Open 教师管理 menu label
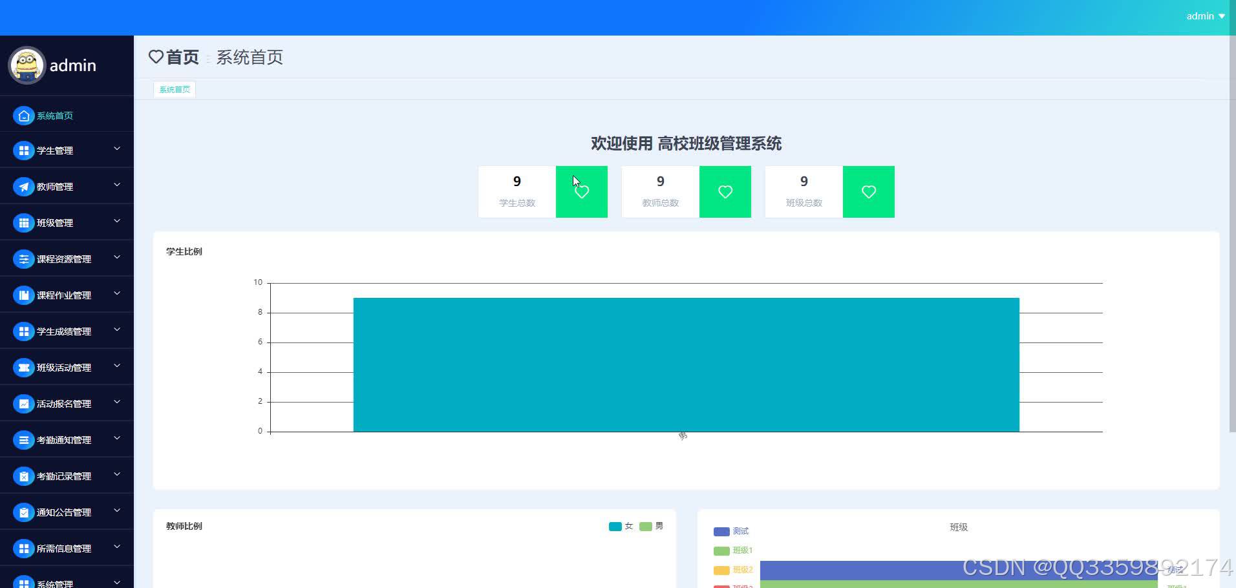The width and height of the screenshot is (1236, 588). click(55, 187)
